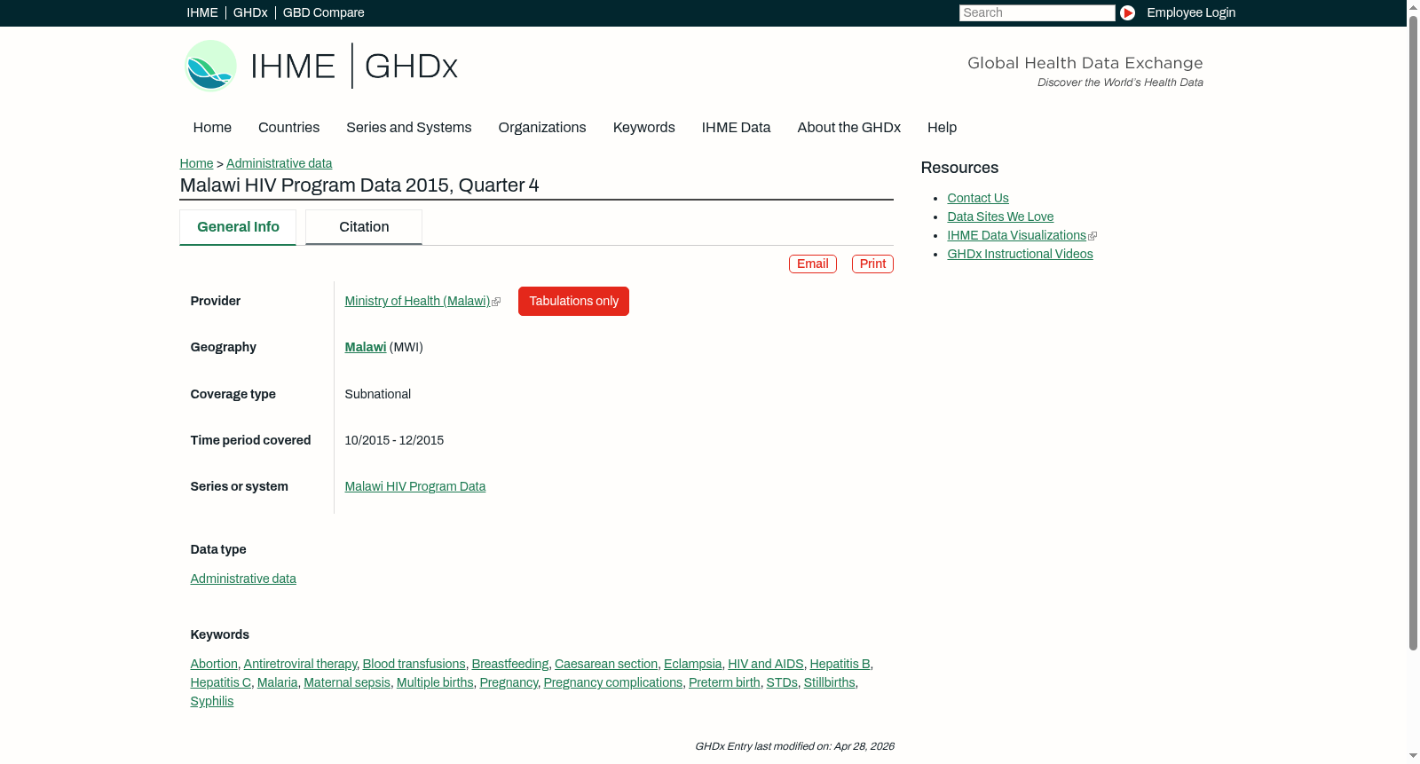Click the GHDx Entry last modified date
This screenshot has width=1420, height=764.
pyautogui.click(x=794, y=746)
